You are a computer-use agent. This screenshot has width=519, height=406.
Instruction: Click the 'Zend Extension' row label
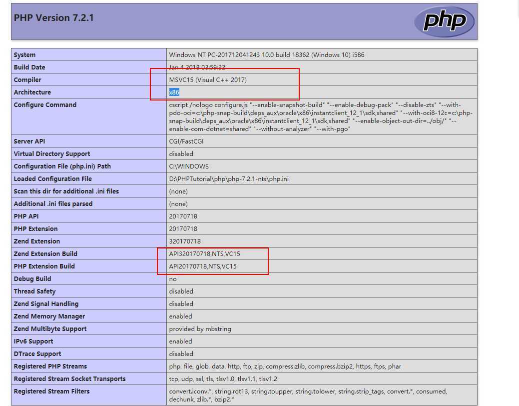tap(37, 241)
